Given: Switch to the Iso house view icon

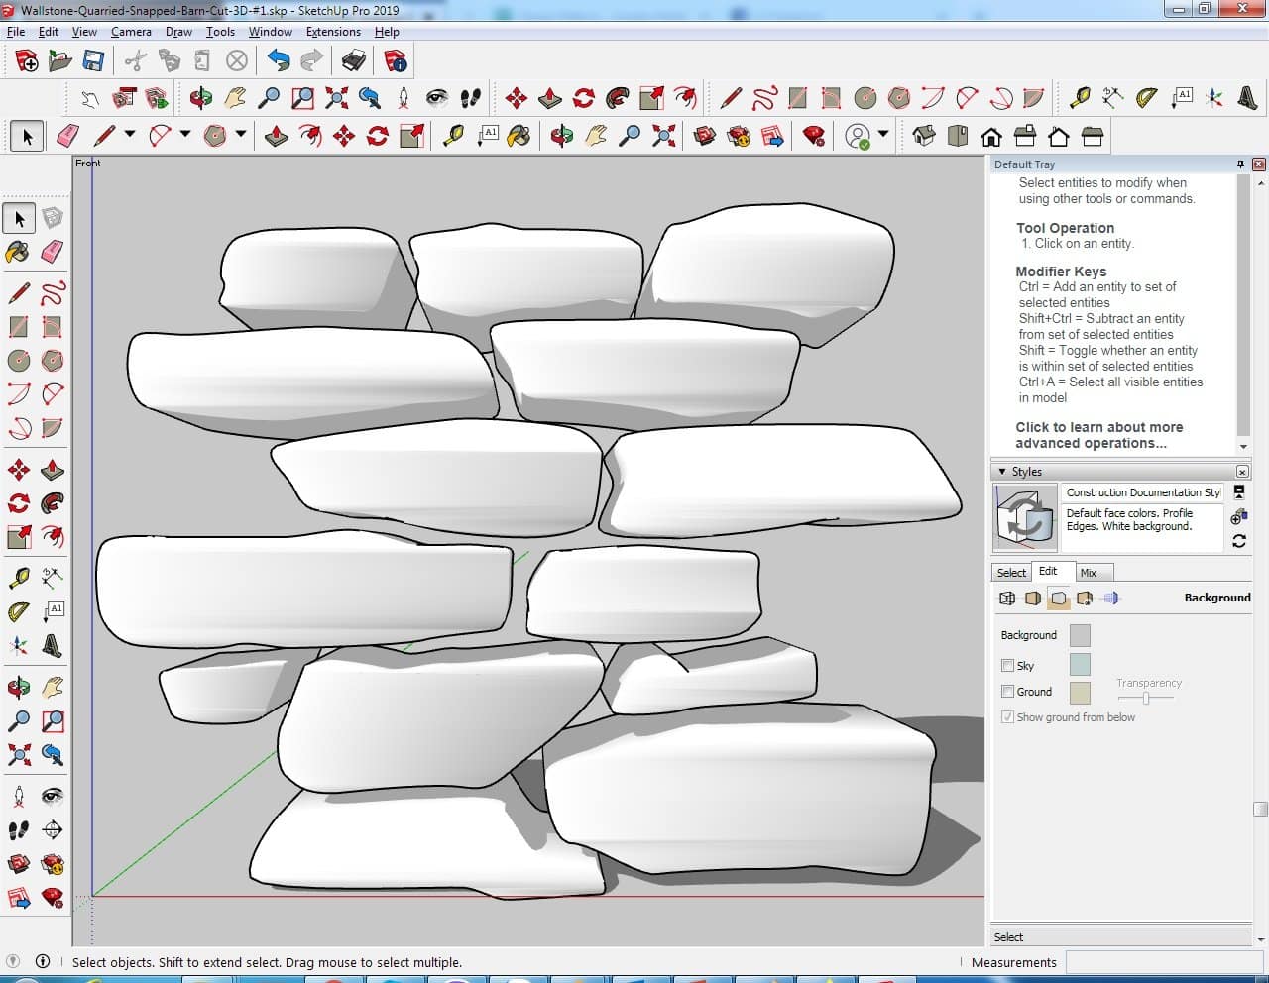Looking at the screenshot, I should (924, 136).
